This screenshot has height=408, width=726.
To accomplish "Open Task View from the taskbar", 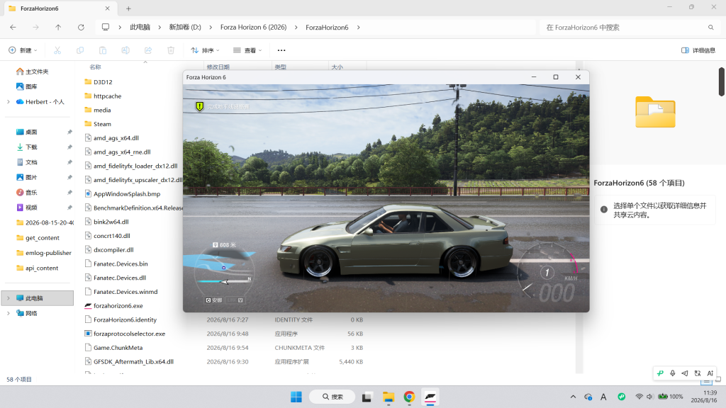I will click(x=367, y=397).
